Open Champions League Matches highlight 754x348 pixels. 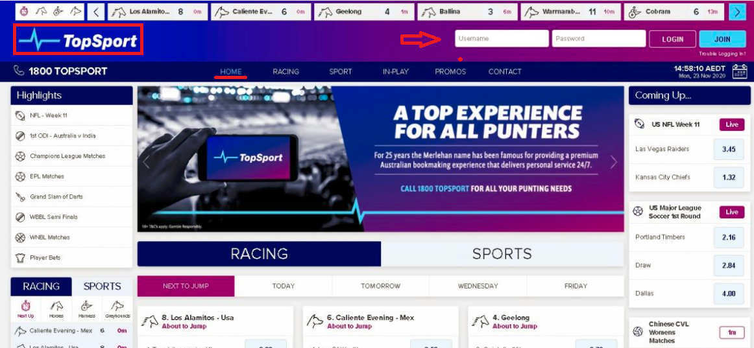tap(71, 156)
